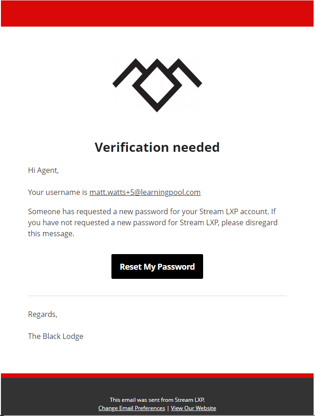Click the thin red stripe above footer
This screenshot has width=315, height=416.
[157, 375]
